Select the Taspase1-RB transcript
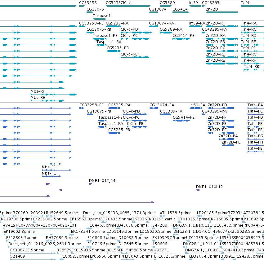The height and width of the screenshot is (261, 264). tap(100, 39)
